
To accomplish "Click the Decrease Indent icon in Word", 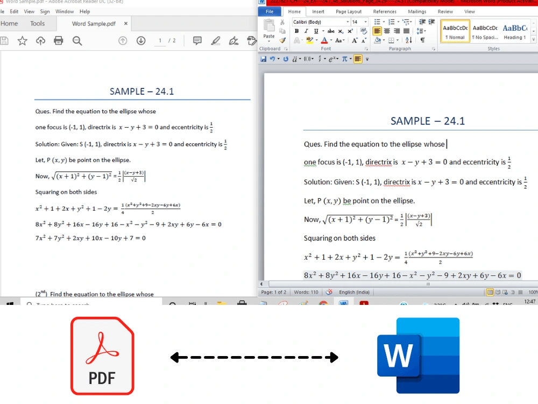I will (x=422, y=22).
